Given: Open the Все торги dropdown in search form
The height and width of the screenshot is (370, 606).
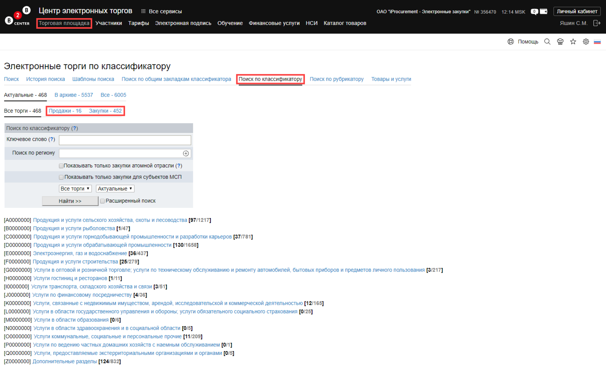Looking at the screenshot, I should pyautogui.click(x=75, y=189).
